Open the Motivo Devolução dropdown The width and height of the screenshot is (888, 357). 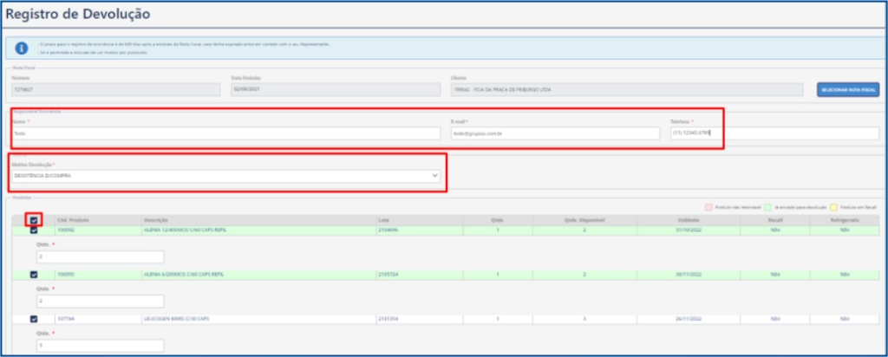(226, 176)
